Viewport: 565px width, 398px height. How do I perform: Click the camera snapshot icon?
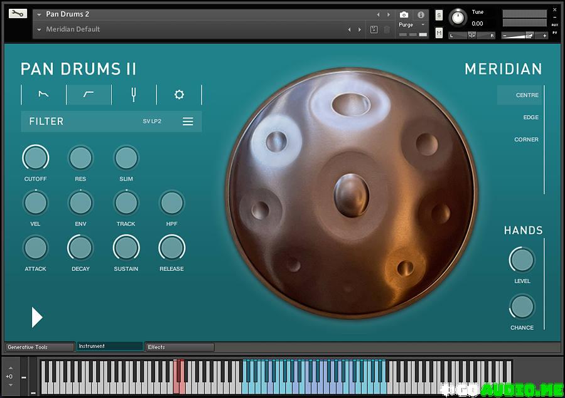(x=404, y=14)
